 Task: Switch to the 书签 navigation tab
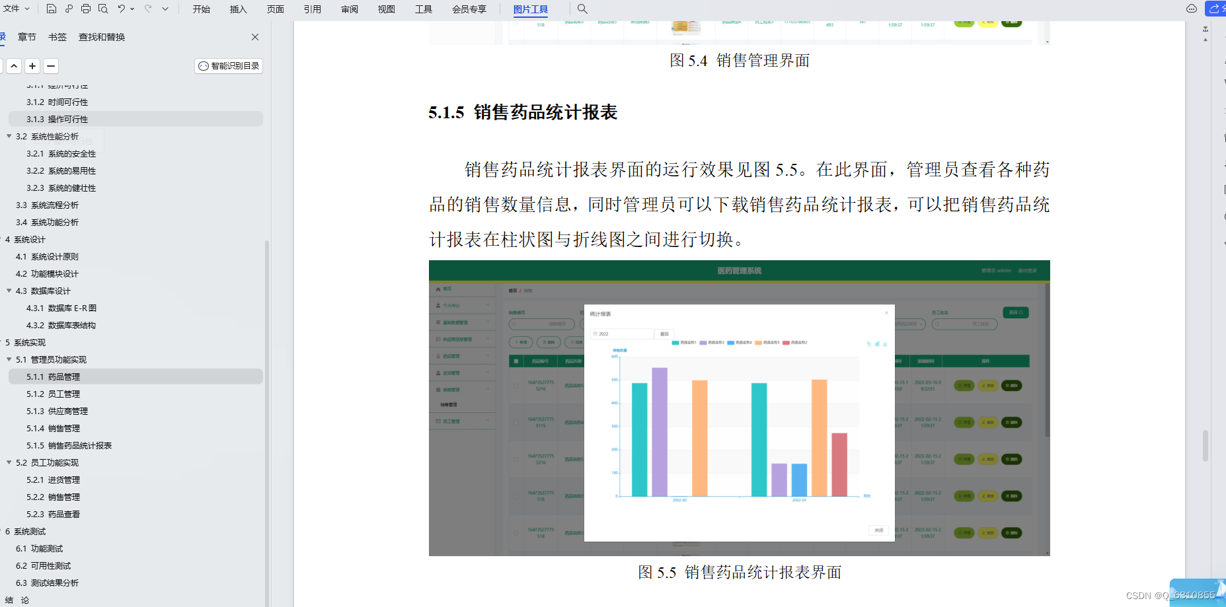pyautogui.click(x=57, y=37)
